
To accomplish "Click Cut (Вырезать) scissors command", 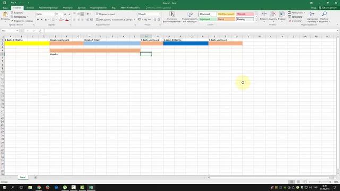I will (17, 13).
